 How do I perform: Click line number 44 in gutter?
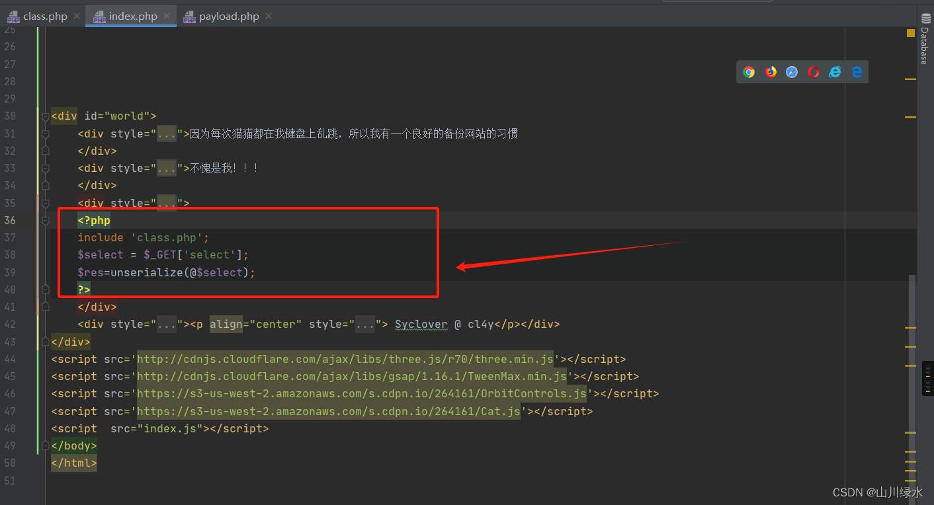[x=9, y=360]
